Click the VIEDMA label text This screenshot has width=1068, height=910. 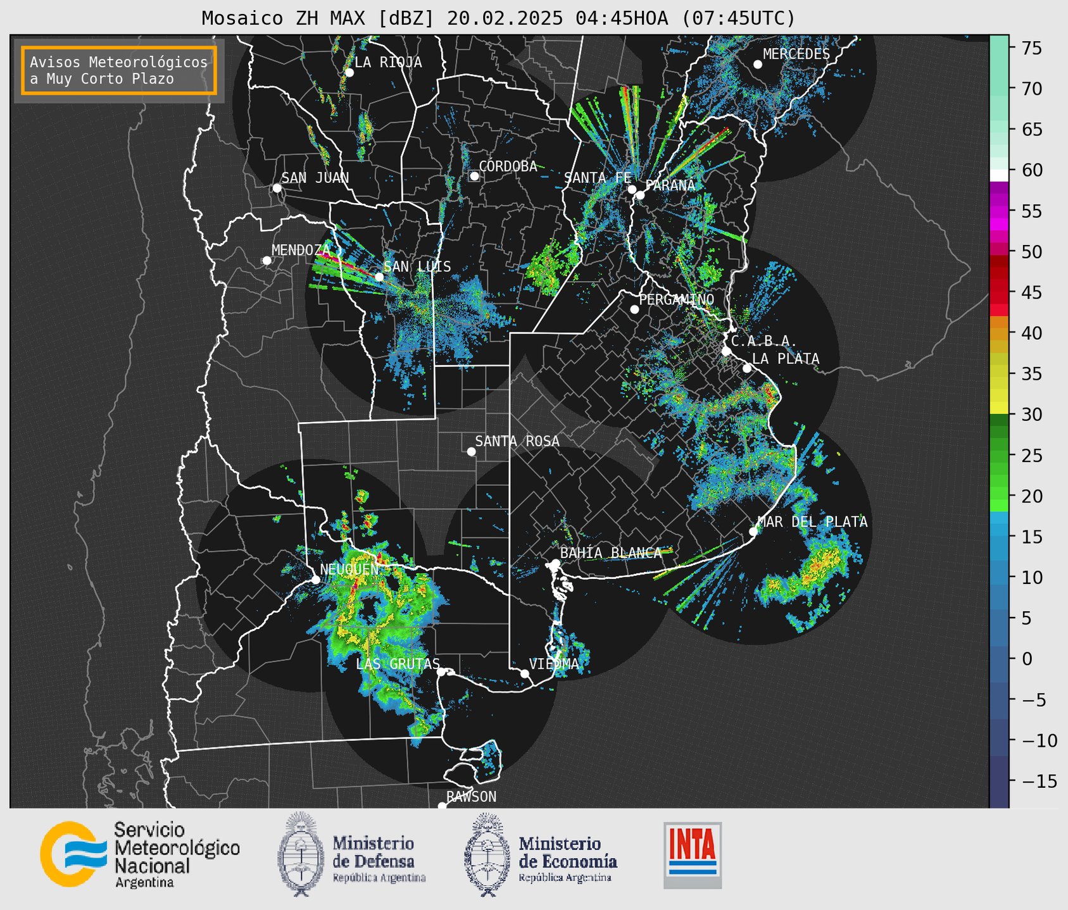tap(554, 664)
